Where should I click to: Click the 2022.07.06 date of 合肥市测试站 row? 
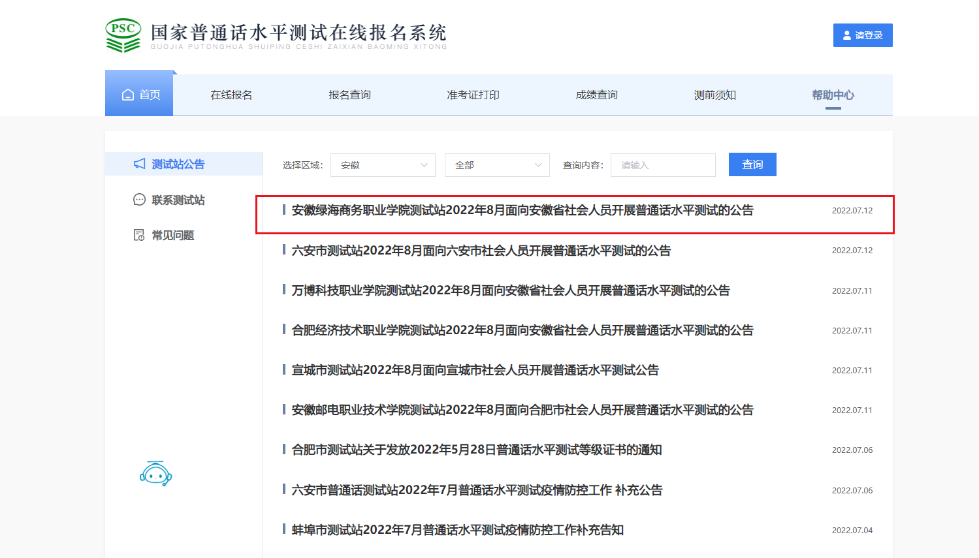[852, 450]
